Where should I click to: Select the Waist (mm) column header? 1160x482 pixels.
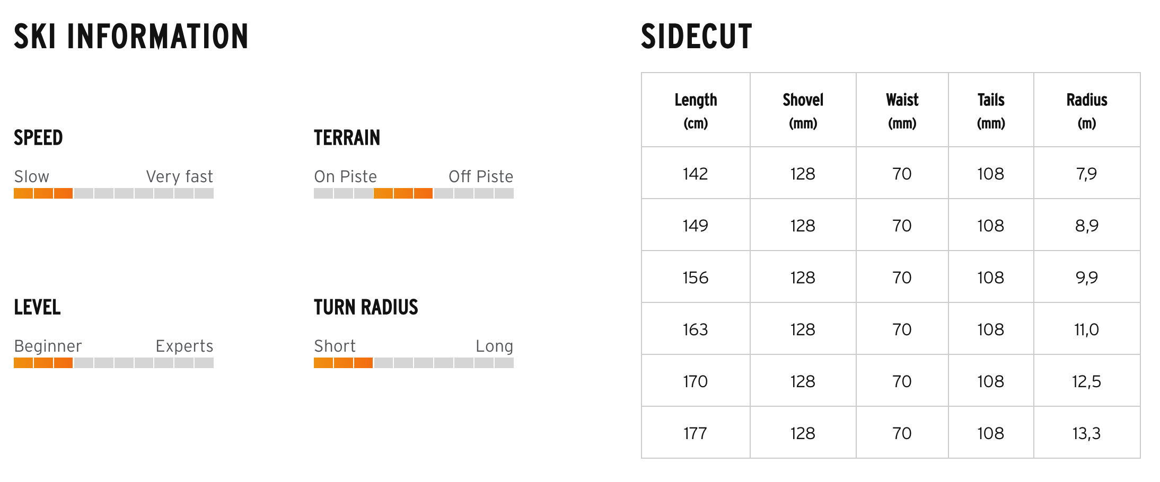(902, 110)
